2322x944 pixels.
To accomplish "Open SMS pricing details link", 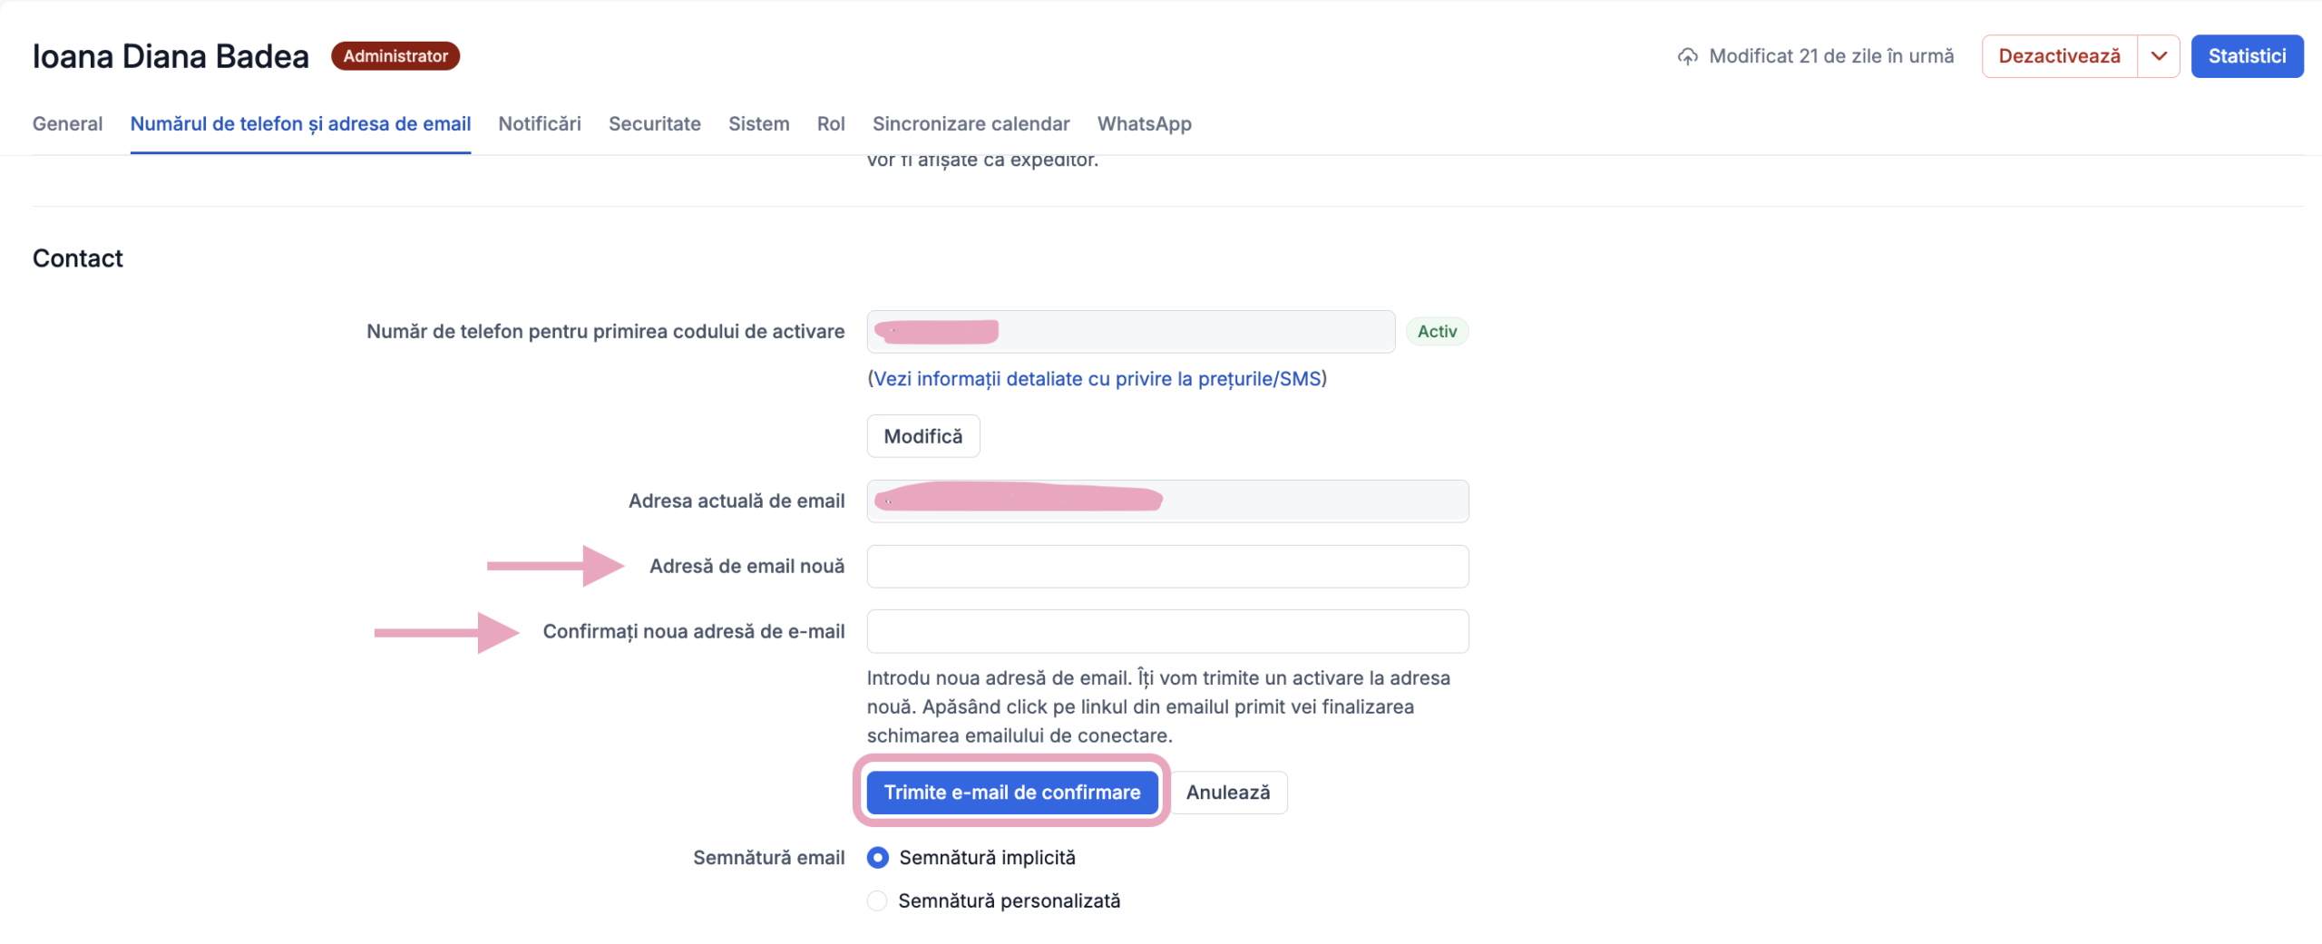I will click(1097, 378).
